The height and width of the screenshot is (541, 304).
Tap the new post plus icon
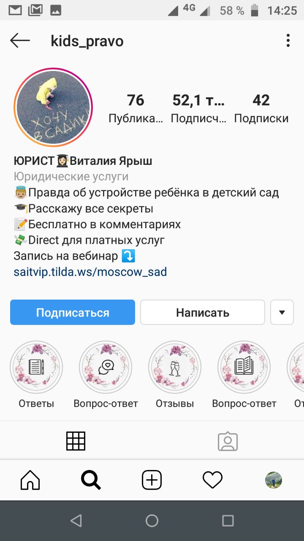click(x=152, y=480)
